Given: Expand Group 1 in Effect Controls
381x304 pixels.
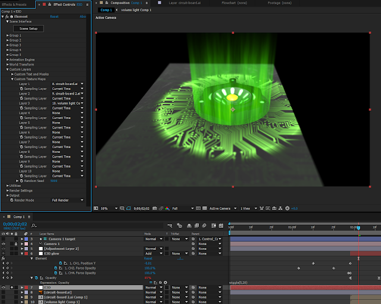Looking at the screenshot, I should 8,36.
